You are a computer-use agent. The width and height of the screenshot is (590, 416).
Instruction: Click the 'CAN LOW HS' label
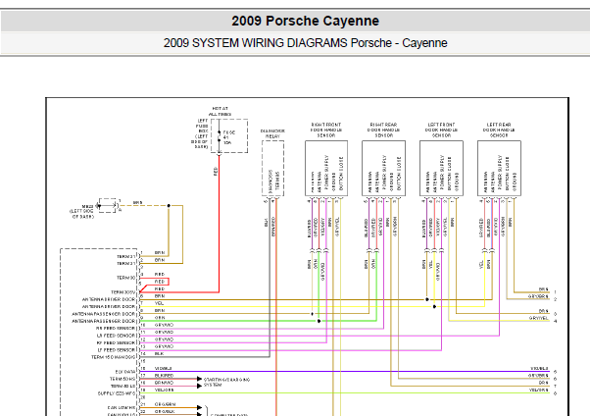pyautogui.click(x=122, y=408)
